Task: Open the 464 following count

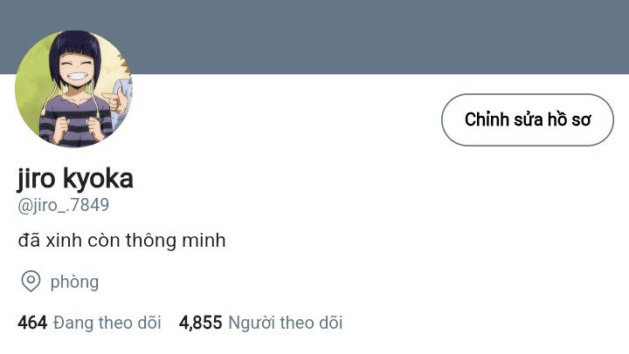Action: (32, 323)
